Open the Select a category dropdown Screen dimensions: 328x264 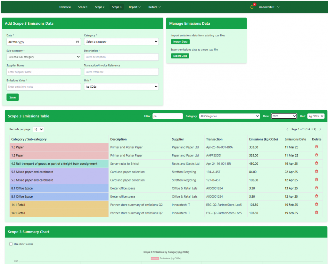[x=121, y=42]
